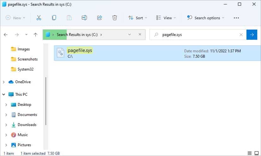Click the Copy icon in toolbar

click(x=54, y=18)
